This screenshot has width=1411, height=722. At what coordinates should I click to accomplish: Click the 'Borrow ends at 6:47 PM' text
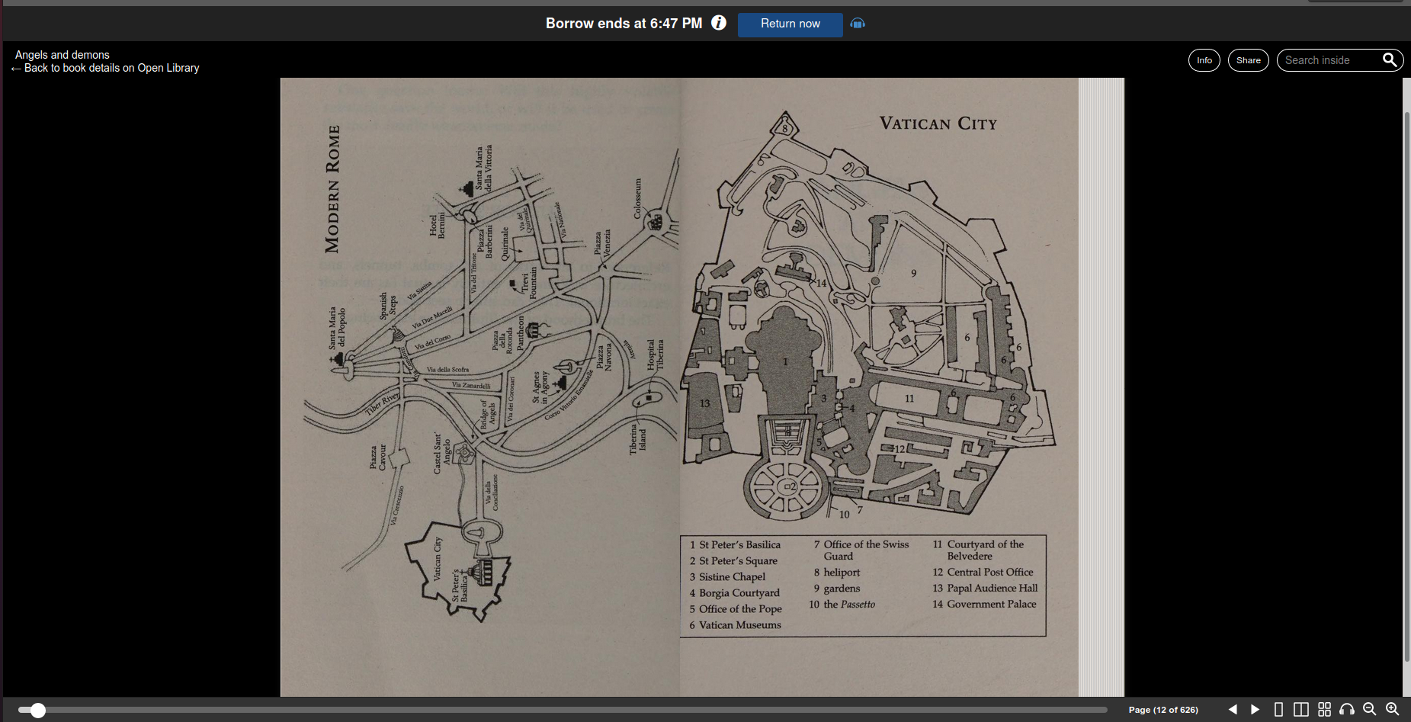point(624,24)
